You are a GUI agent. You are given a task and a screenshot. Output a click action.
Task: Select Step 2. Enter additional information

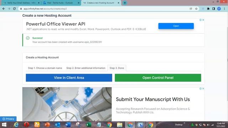click(x=86, y=68)
